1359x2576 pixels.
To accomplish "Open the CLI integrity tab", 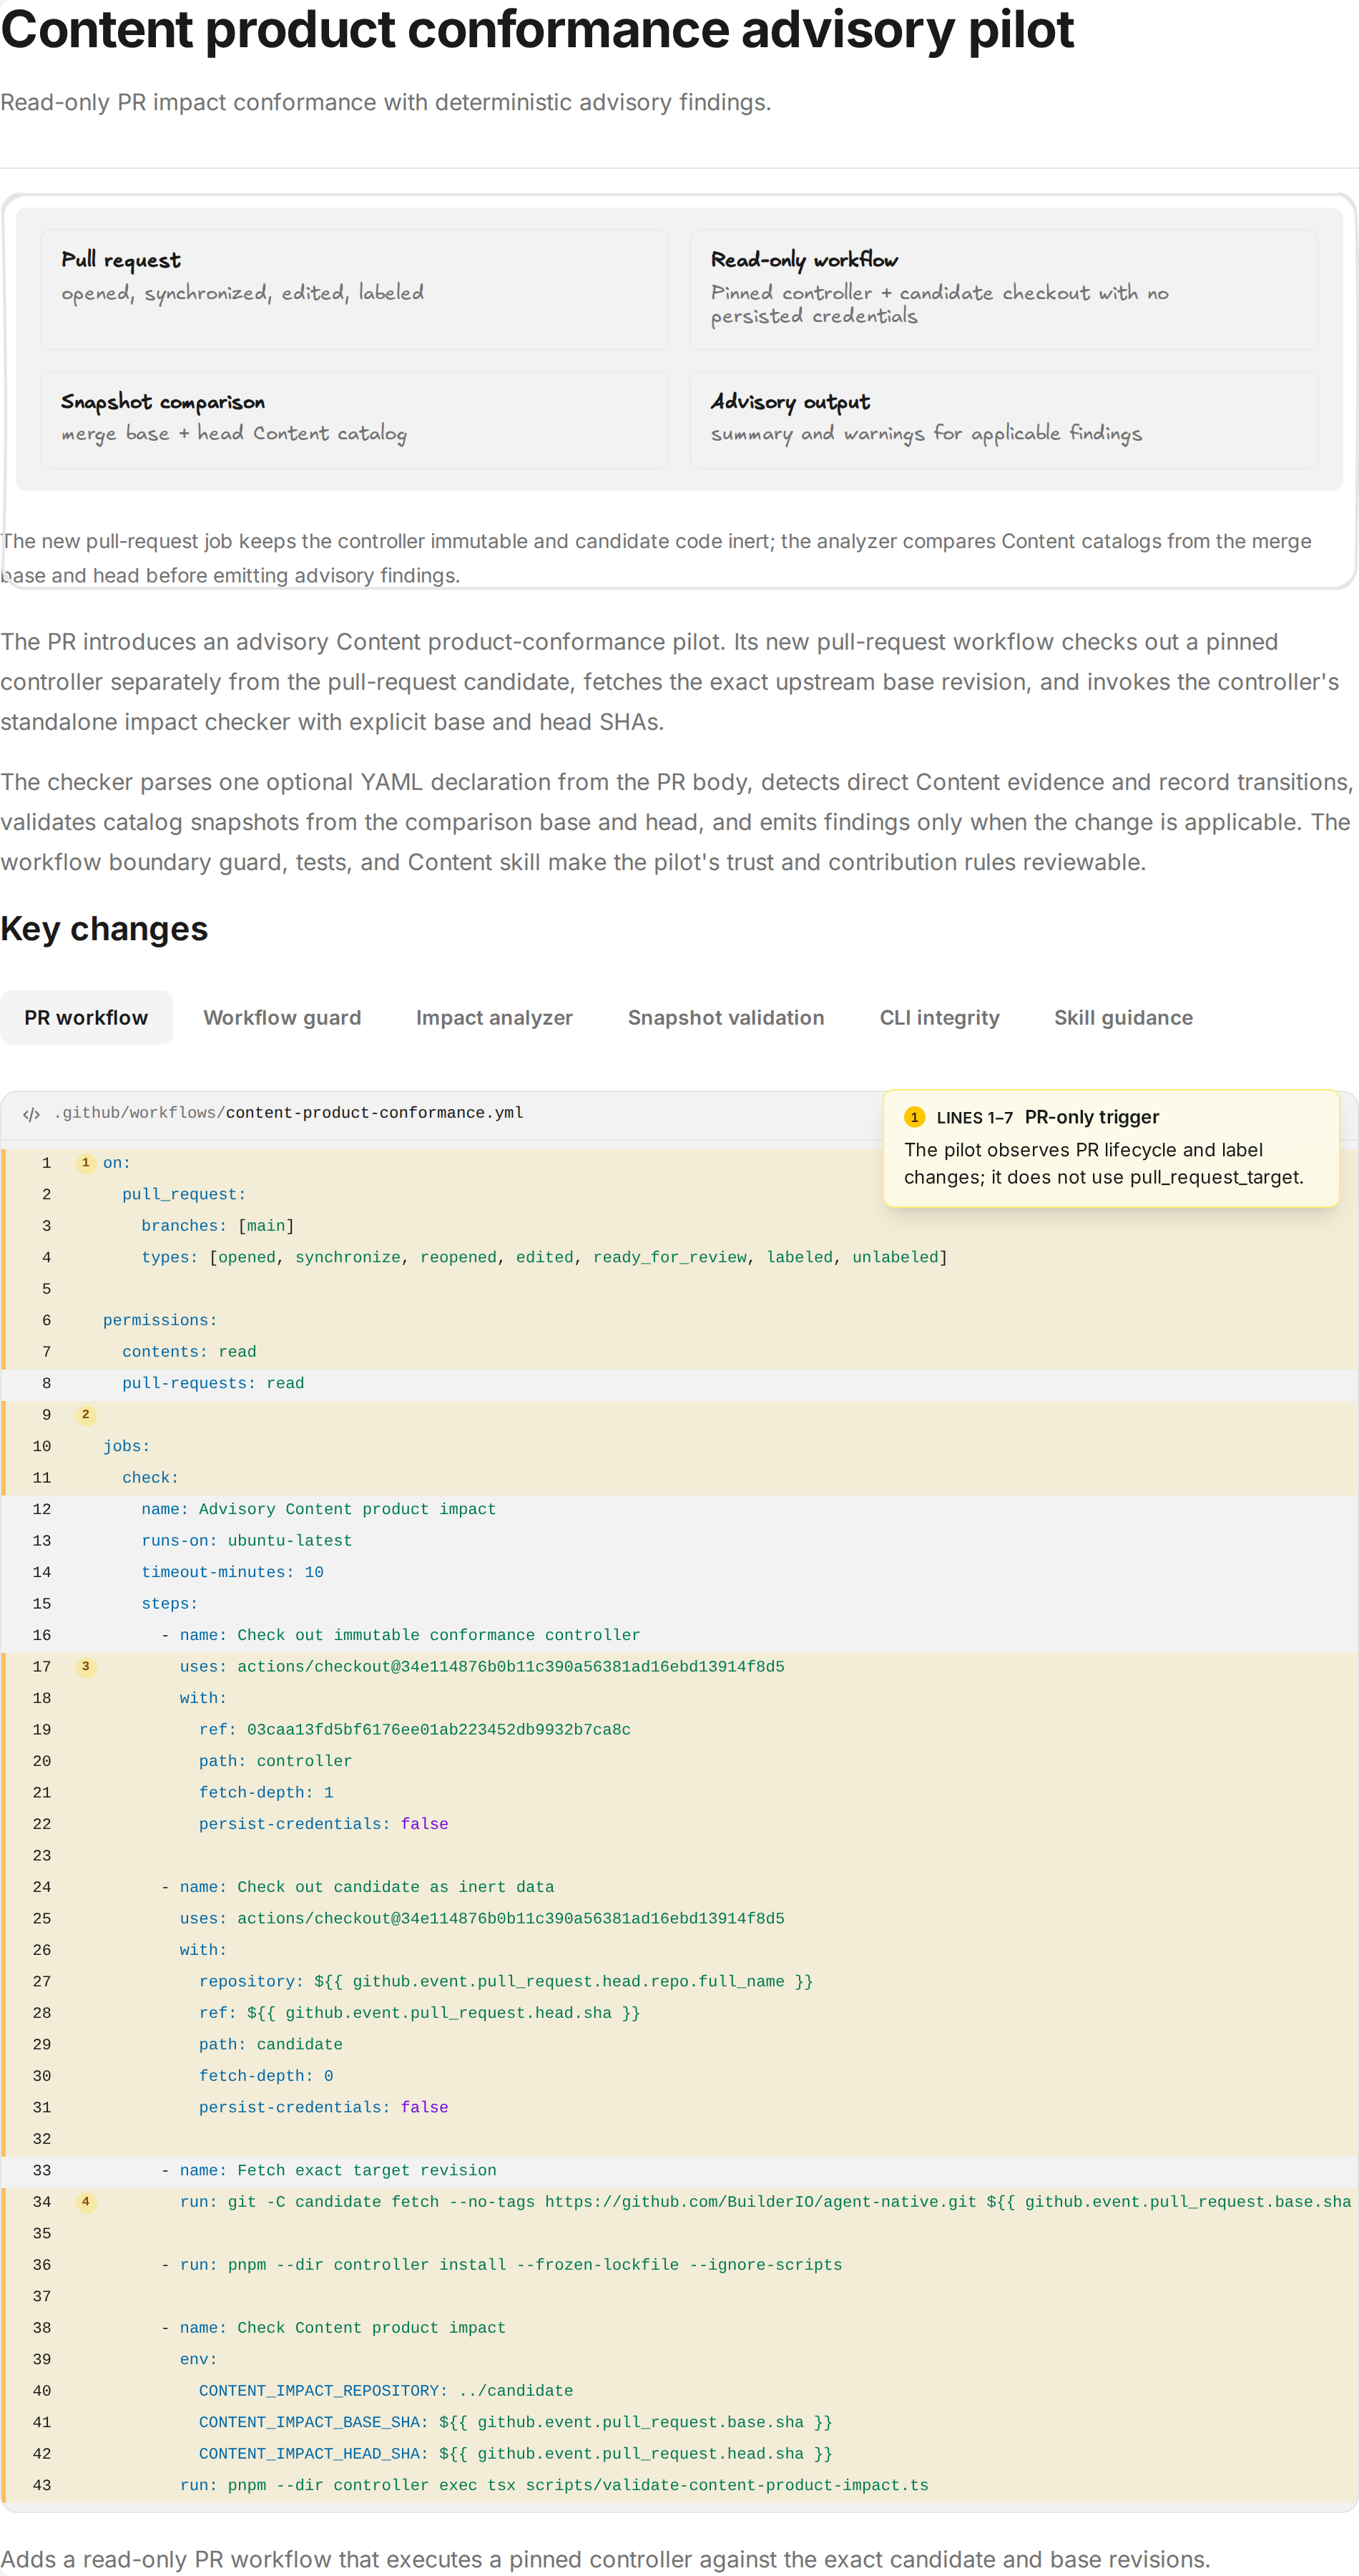I will pyautogui.click(x=938, y=1017).
